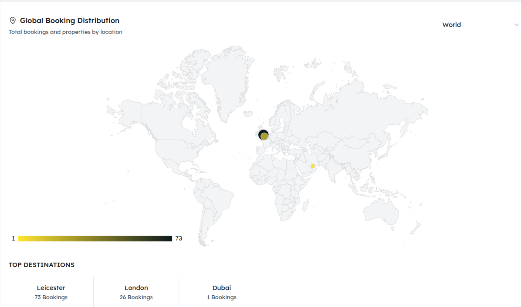Select the Leicester destination card
Screen dimensions: 521x307
(x=51, y=292)
